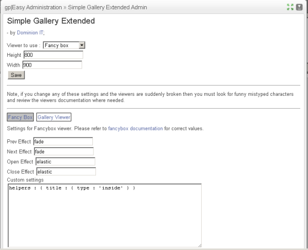Open the Viewer to use dropdown

click(64, 46)
